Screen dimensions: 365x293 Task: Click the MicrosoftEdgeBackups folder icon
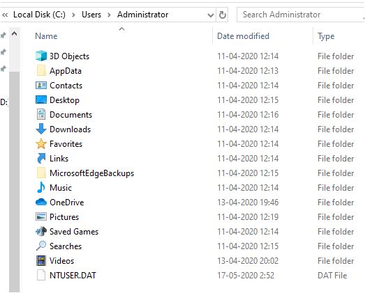click(41, 173)
